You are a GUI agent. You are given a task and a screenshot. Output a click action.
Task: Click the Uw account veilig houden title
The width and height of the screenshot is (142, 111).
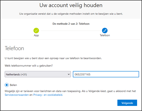[71, 5]
